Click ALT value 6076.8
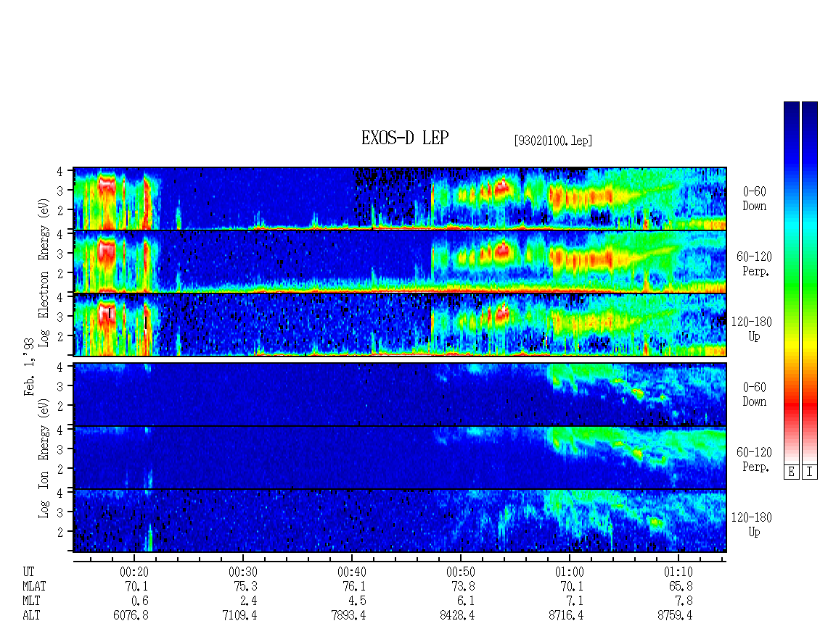 click(x=131, y=616)
